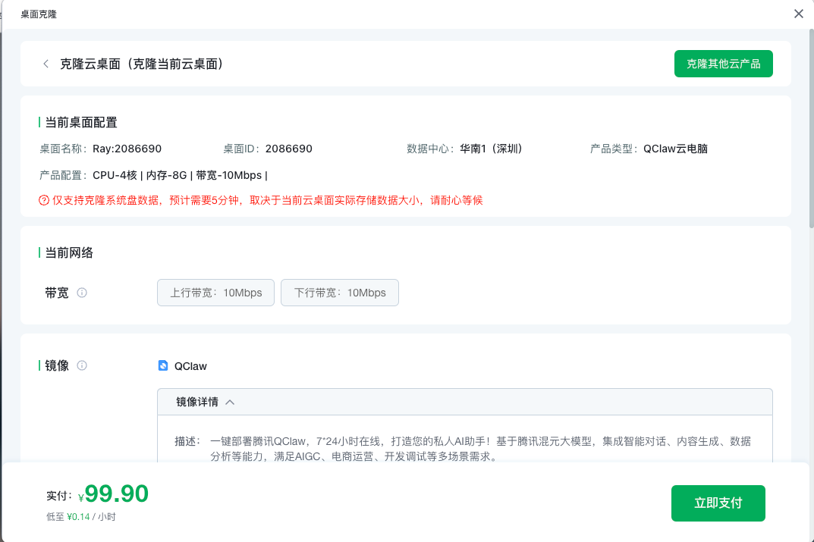Click the red question mark warning icon
This screenshot has height=542, width=814.
44,200
